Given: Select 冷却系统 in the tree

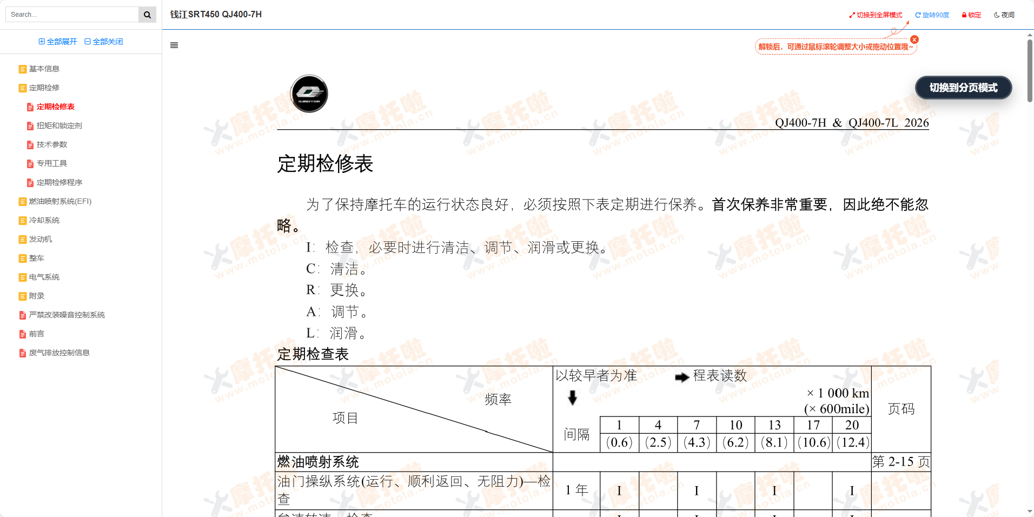Looking at the screenshot, I should click(x=44, y=220).
